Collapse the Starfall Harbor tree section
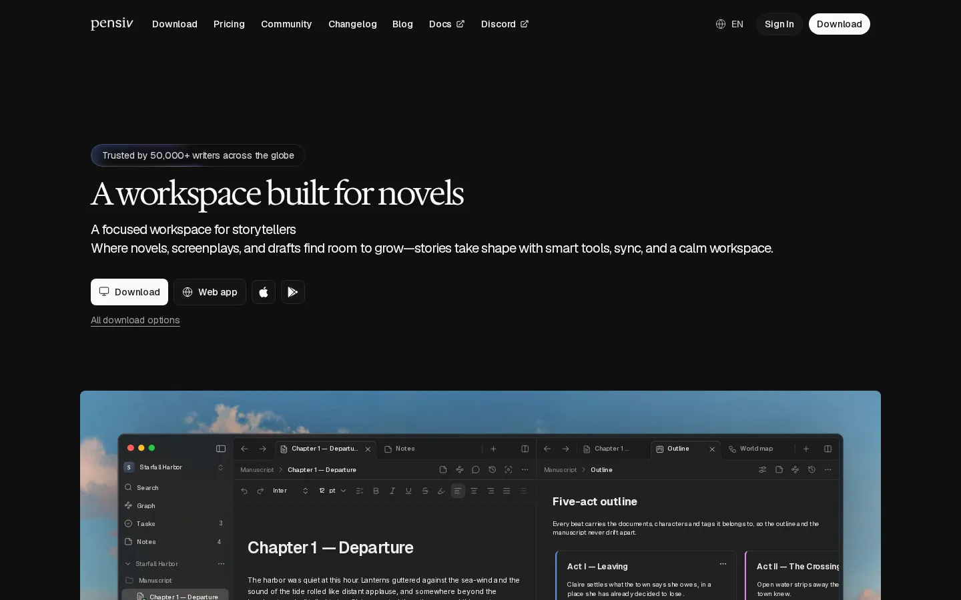This screenshot has height=600, width=961. click(x=128, y=564)
